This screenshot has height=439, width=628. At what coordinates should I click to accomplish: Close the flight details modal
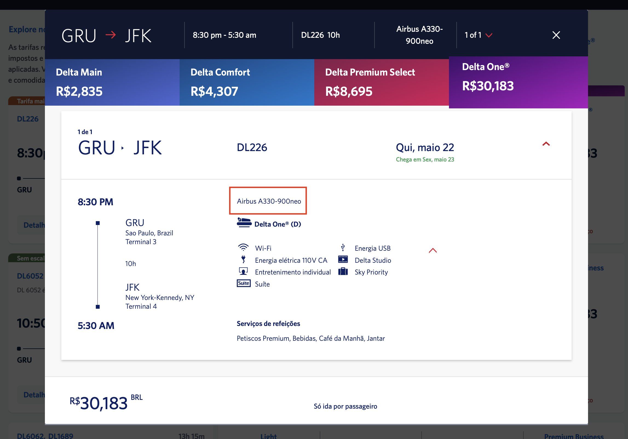coord(556,35)
